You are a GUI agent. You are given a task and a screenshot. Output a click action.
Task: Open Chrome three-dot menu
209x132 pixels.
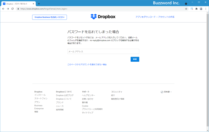coord(206,9)
